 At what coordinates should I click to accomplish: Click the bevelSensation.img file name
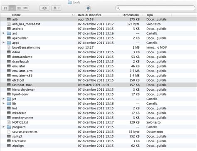[x=26, y=47]
